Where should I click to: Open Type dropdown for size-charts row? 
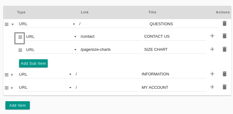52,50
